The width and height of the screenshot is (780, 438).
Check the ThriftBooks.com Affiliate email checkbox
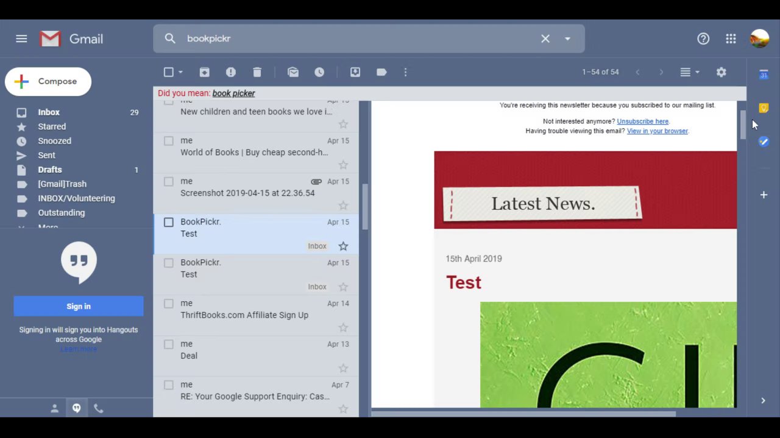[x=169, y=304]
